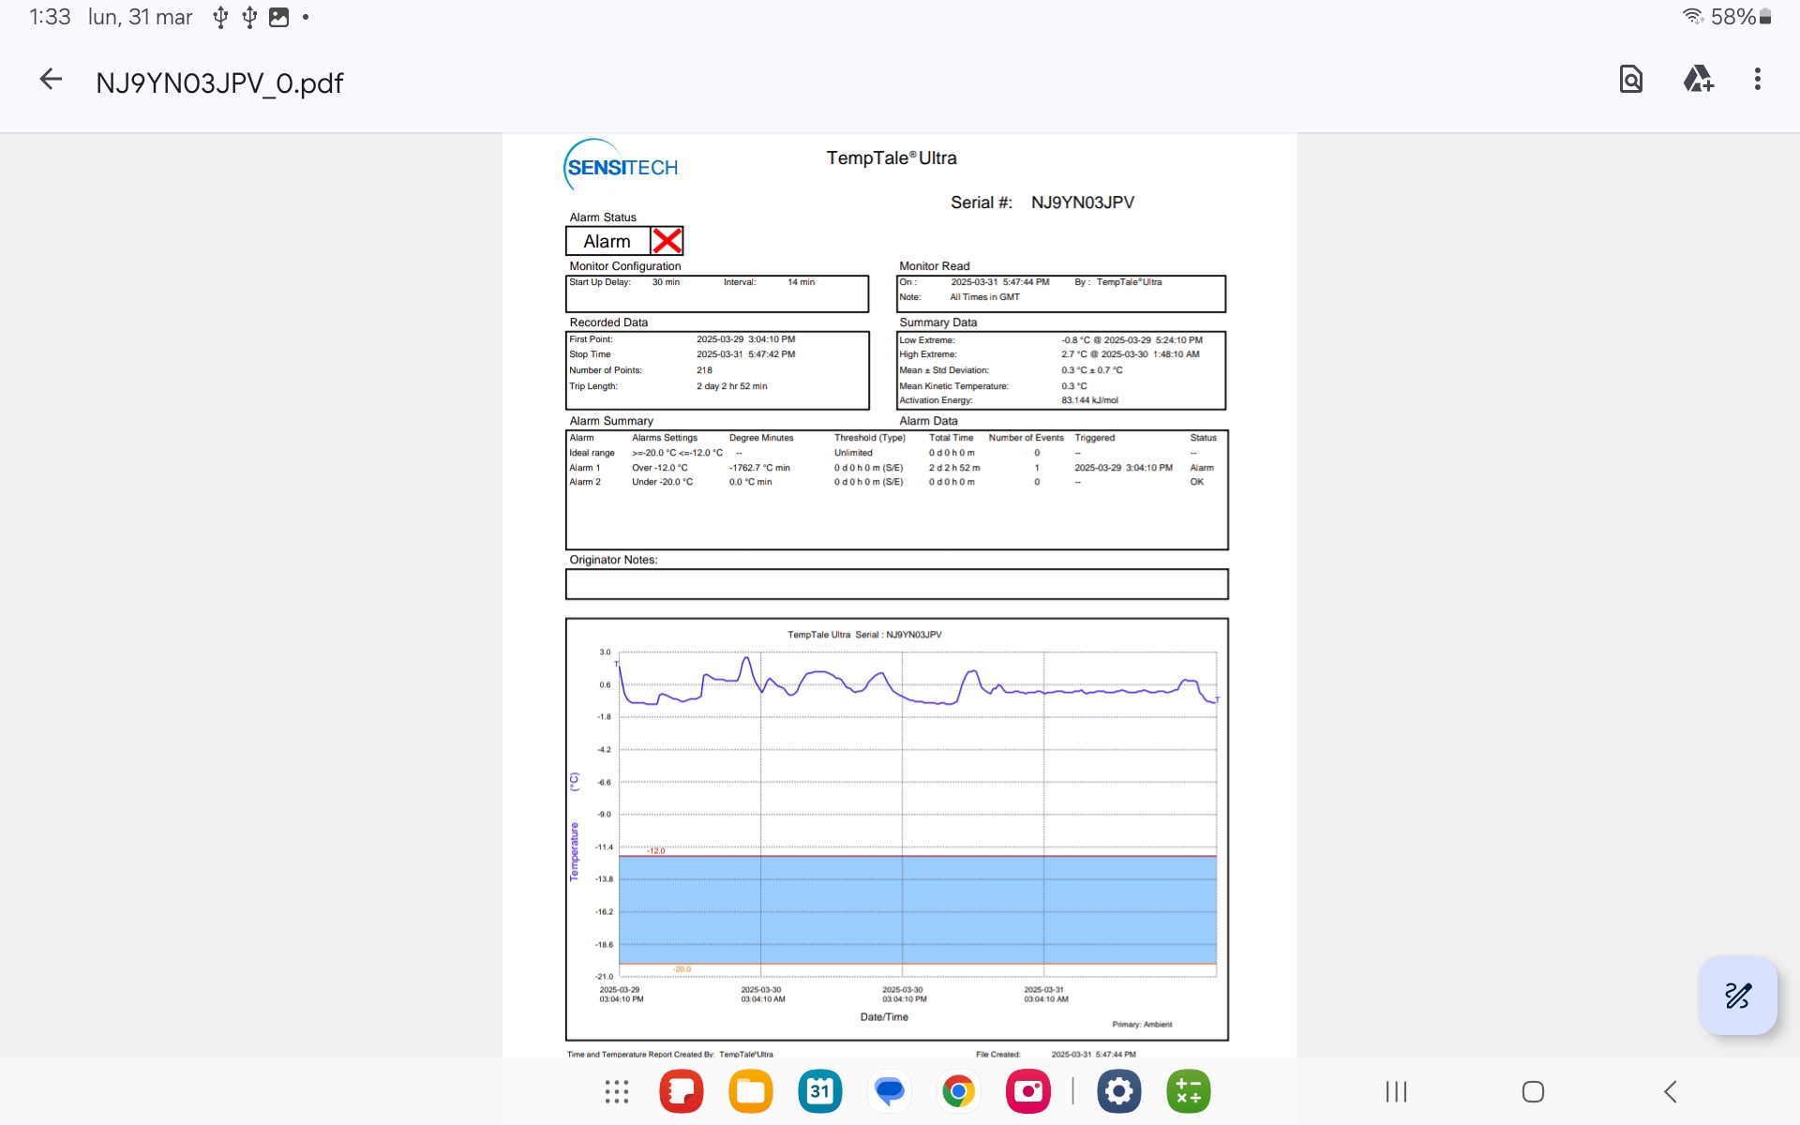Open the app drawer grid icon

(x=617, y=1091)
